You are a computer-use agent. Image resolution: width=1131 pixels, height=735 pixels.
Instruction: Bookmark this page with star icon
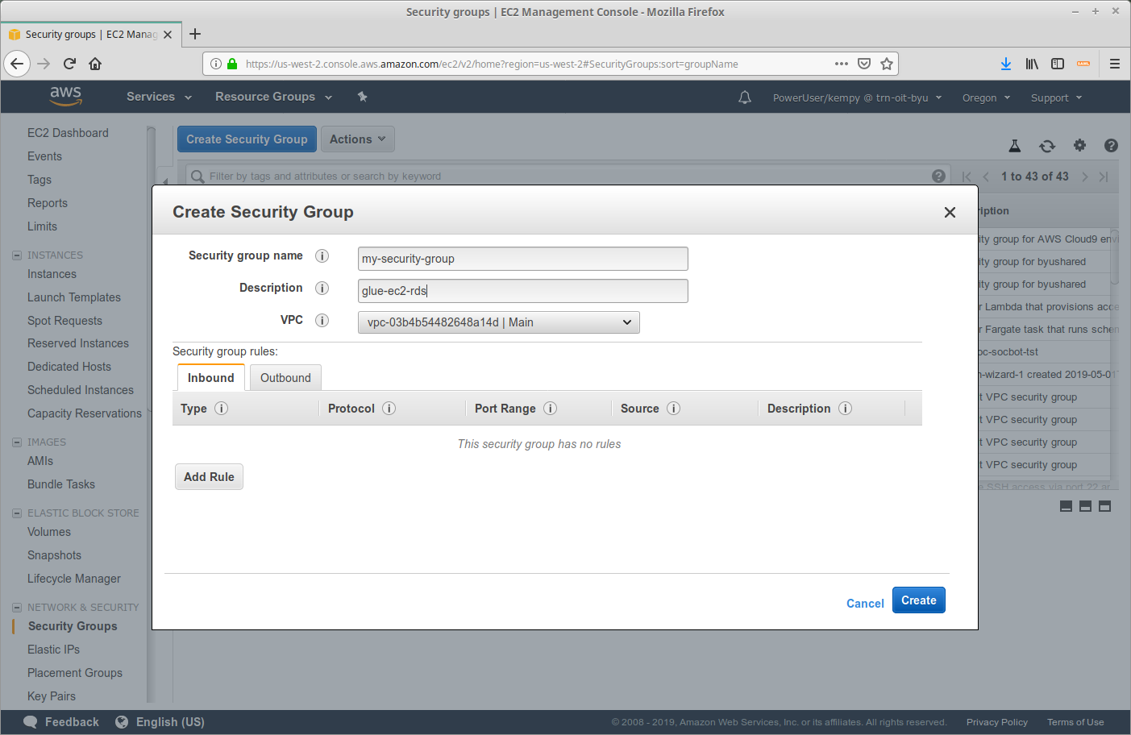click(887, 64)
